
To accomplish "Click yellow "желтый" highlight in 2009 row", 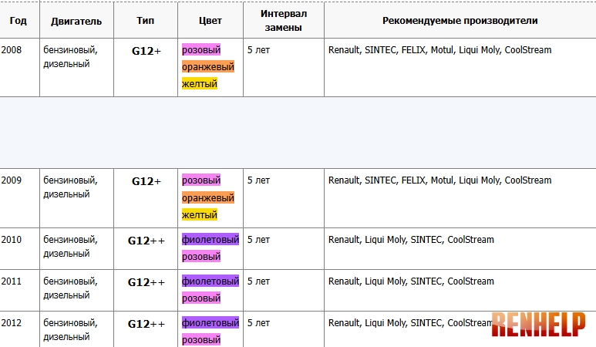I will click(x=200, y=214).
